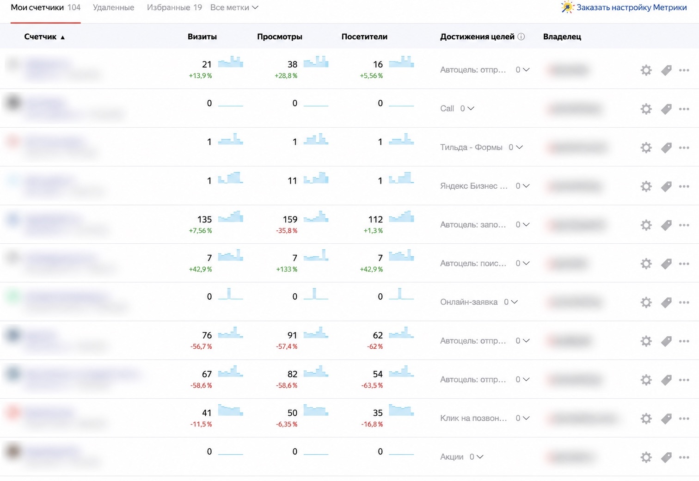Open the three-dot menu in the 67-visits row
The width and height of the screenshot is (699, 481).
point(684,380)
